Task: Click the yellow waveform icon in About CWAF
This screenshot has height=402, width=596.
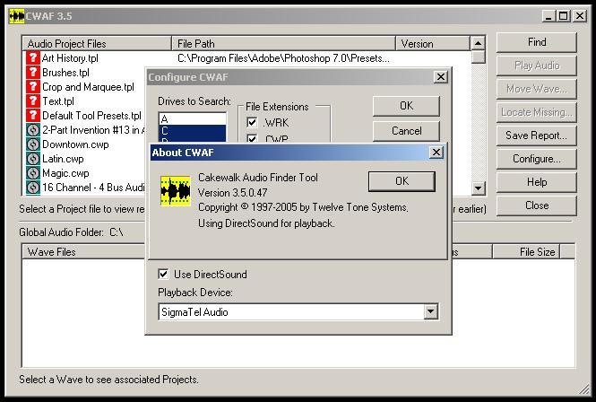Action: click(176, 190)
